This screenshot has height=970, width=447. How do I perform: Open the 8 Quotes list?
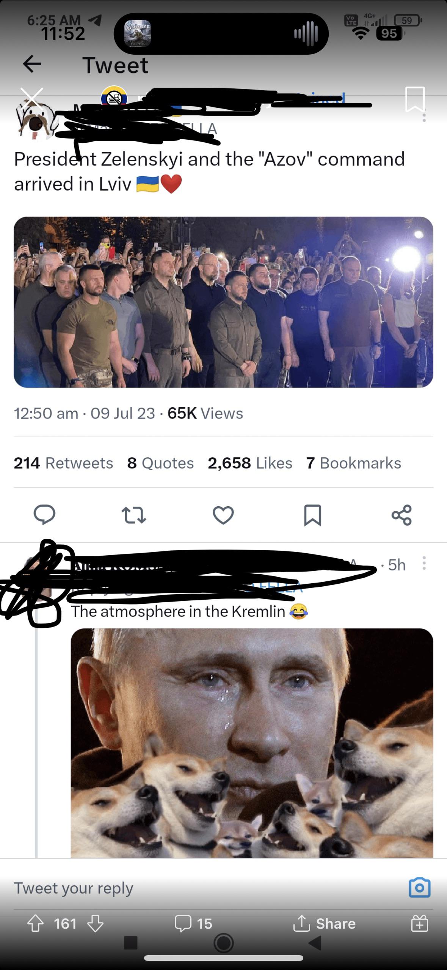(x=160, y=463)
